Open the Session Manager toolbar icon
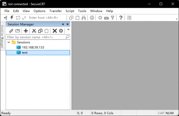179x116 pixels. pos(6,18)
